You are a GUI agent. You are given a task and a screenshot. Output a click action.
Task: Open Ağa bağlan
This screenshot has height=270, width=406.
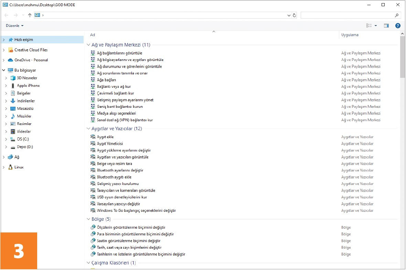click(x=106, y=80)
